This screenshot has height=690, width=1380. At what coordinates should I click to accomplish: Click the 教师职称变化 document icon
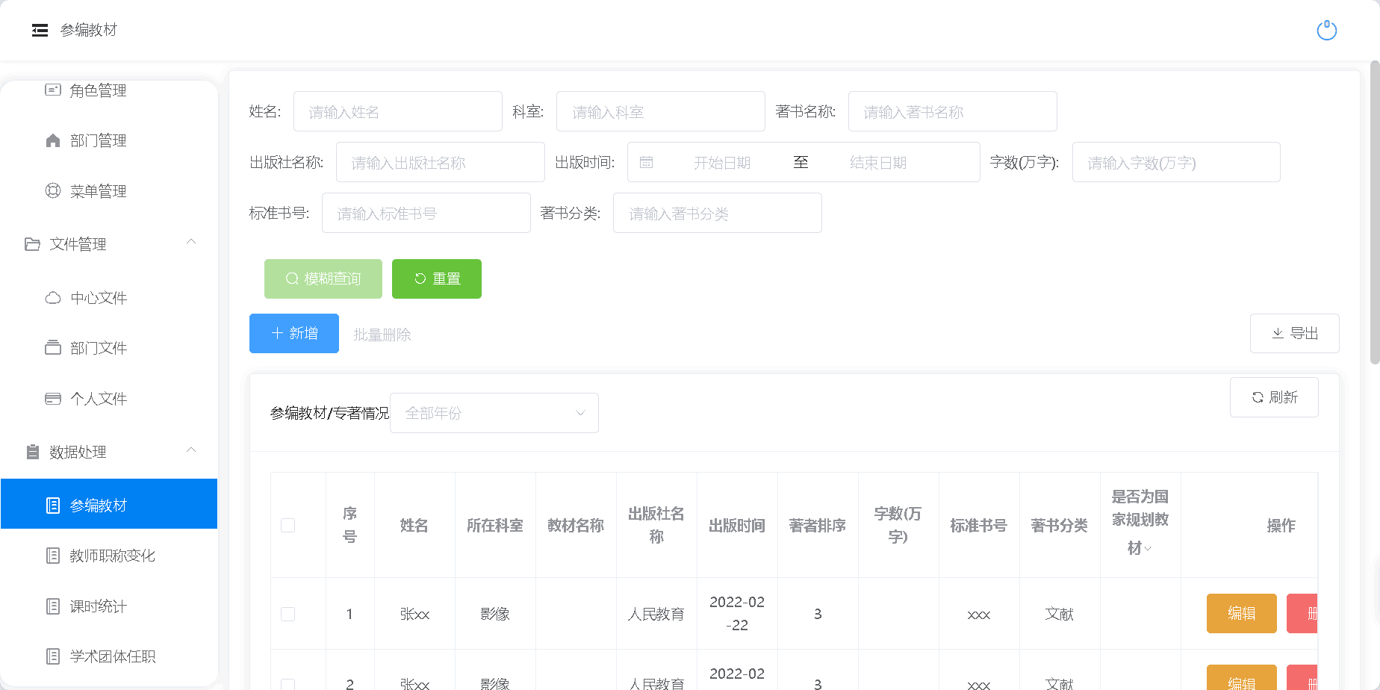point(53,556)
